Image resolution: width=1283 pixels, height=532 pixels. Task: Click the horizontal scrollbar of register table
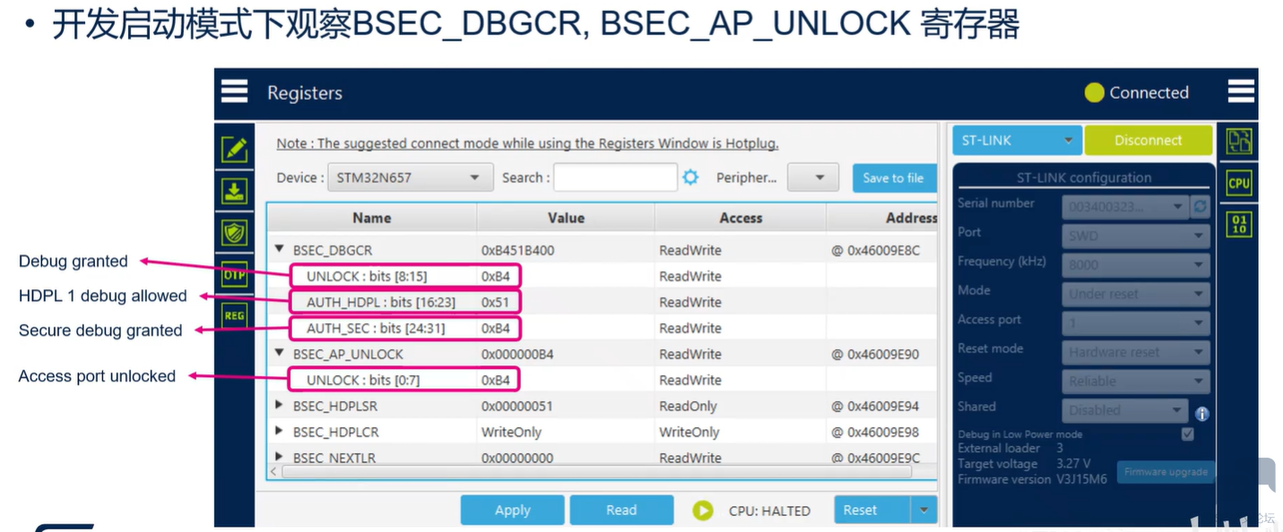[x=596, y=471]
